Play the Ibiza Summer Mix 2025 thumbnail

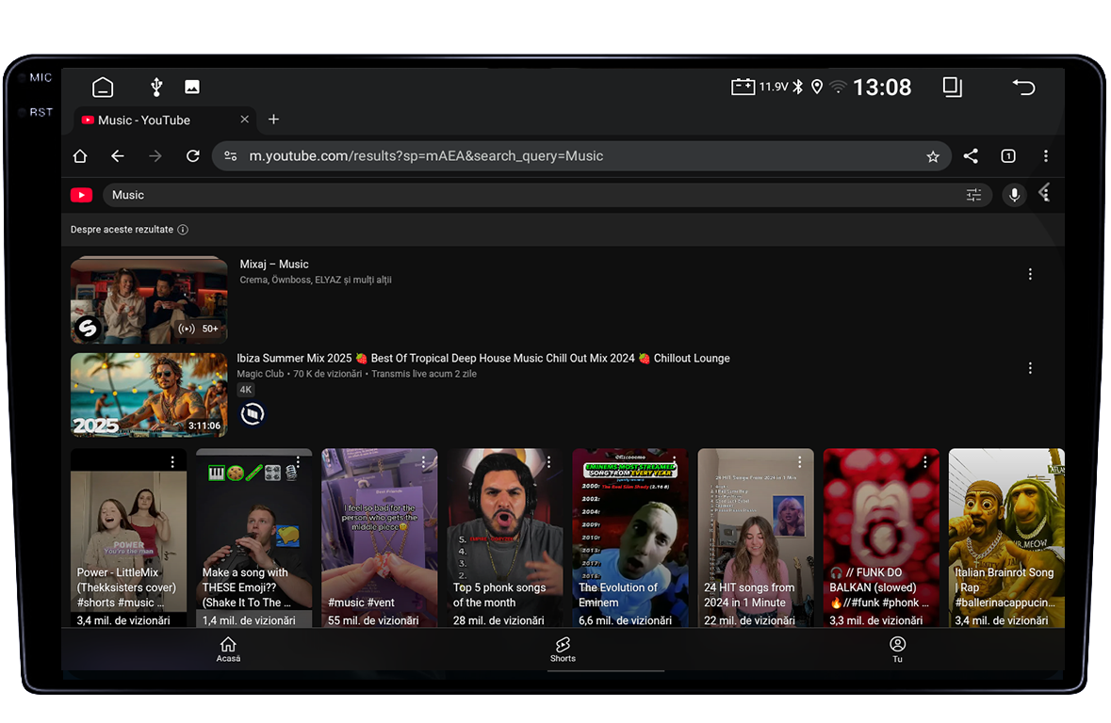click(x=149, y=395)
